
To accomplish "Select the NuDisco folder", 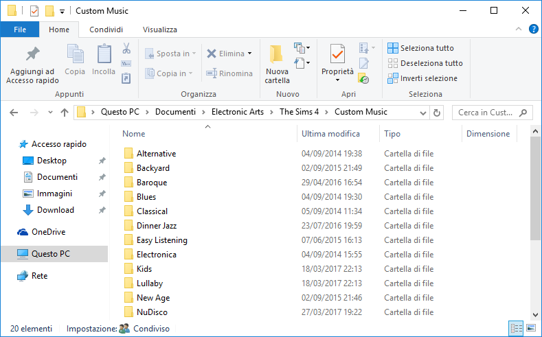I will pos(152,312).
